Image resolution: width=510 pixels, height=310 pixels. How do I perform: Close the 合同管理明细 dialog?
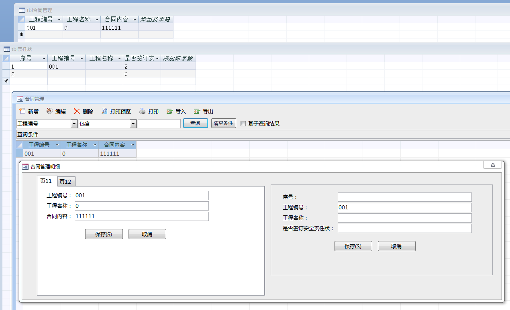pos(492,165)
